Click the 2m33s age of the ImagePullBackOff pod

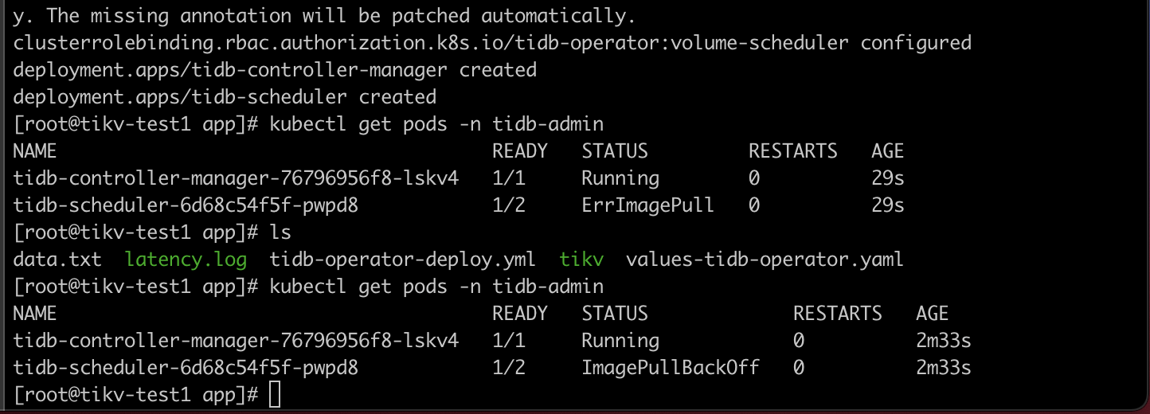tap(944, 368)
